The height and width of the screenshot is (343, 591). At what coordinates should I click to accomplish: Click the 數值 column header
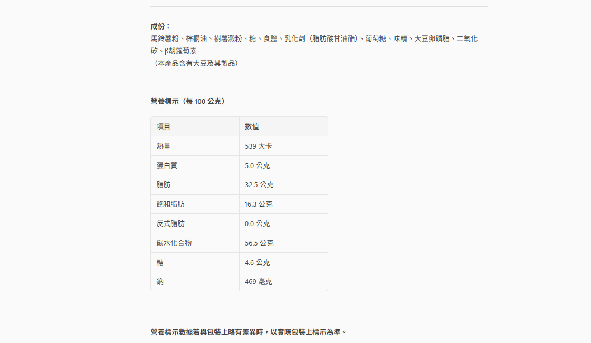pos(252,126)
